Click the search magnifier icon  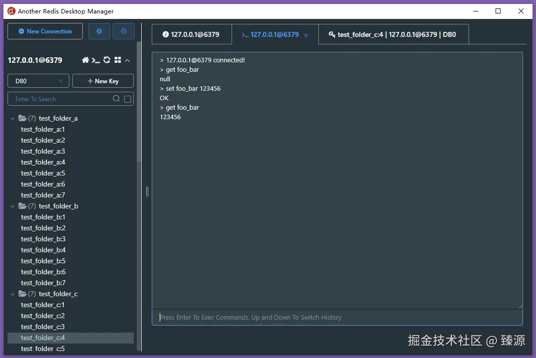[116, 99]
